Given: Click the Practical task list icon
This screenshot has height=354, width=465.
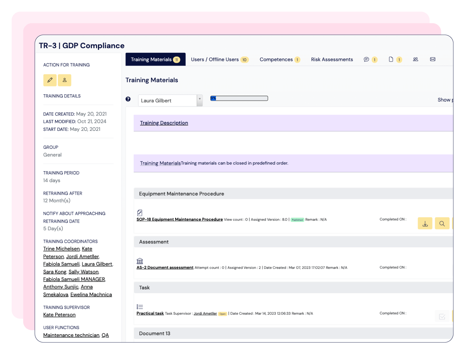Looking at the screenshot, I should pyautogui.click(x=140, y=307).
